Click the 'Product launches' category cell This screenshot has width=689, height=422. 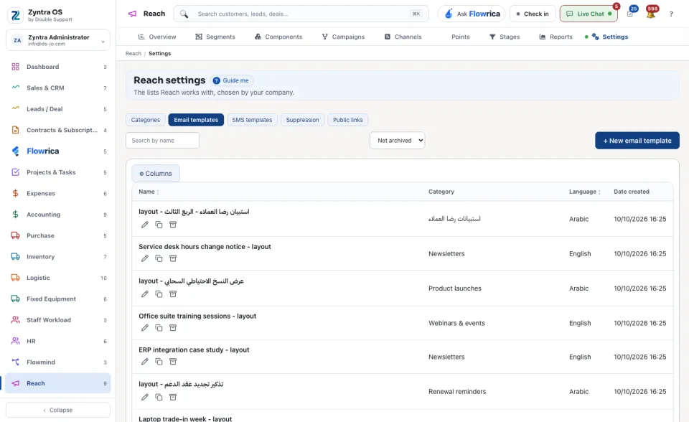click(x=455, y=289)
